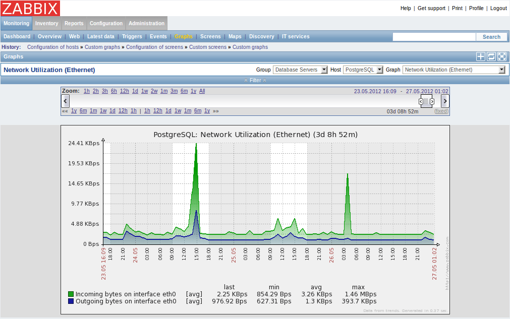Click the refresh rate icon on Graphs bar
This screenshot has width=510, height=319.
click(491, 56)
